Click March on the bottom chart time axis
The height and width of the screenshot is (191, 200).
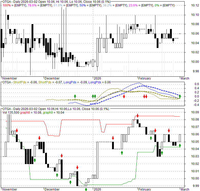point(185,189)
